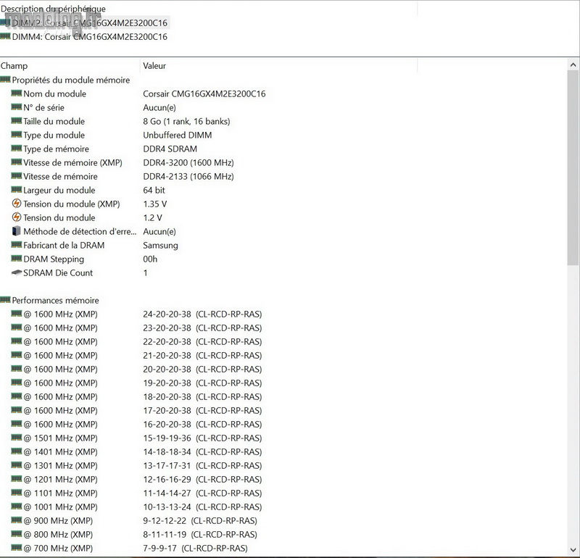Screen dimensions: 580x558
Task: Click the Performances mémoire group icon
Action: tap(5, 299)
